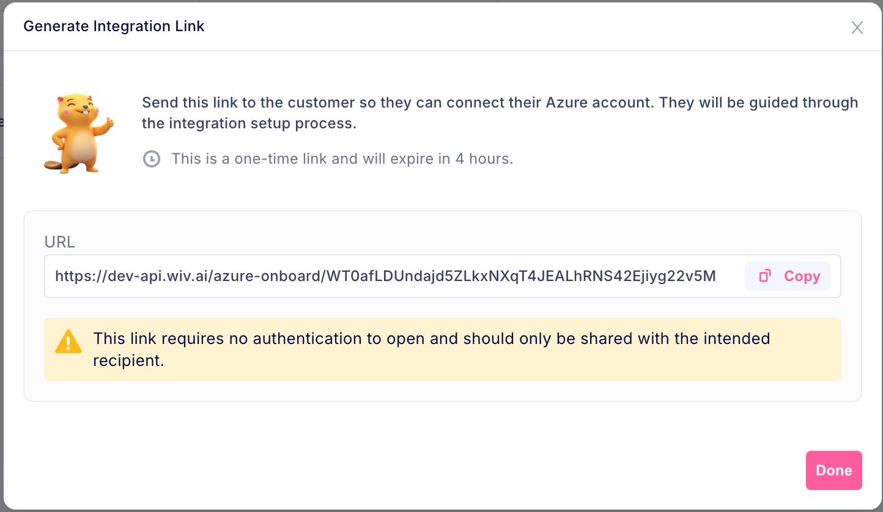Click the beaver mascot giving thumbs up

78,133
